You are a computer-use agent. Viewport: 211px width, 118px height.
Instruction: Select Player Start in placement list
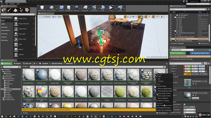point(24,39)
